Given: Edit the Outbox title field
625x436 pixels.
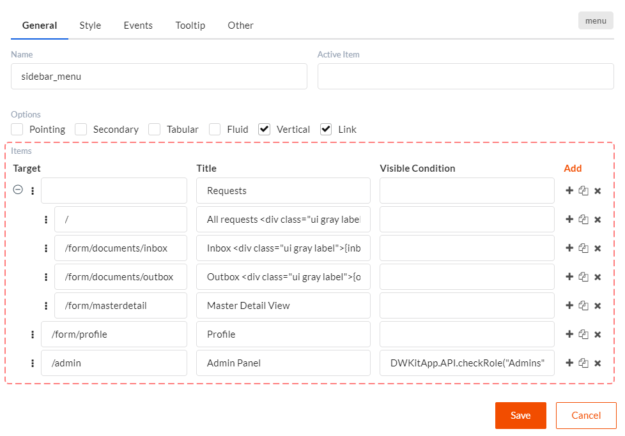Looking at the screenshot, I should (x=283, y=277).
